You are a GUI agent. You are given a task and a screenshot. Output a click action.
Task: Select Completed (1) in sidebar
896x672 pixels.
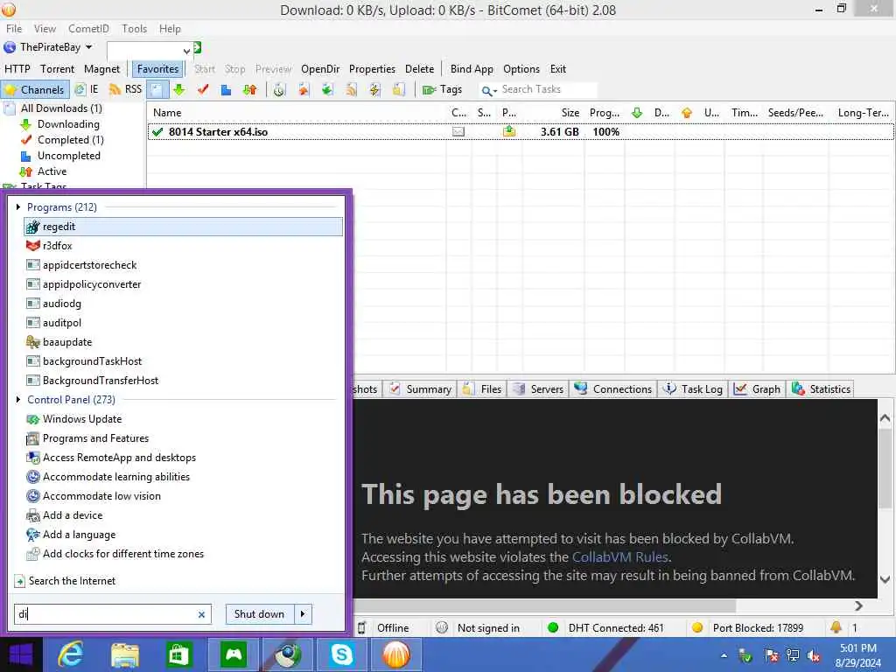pyautogui.click(x=70, y=140)
